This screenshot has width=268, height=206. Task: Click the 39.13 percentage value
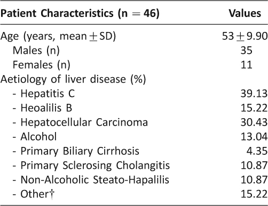pos(254,94)
